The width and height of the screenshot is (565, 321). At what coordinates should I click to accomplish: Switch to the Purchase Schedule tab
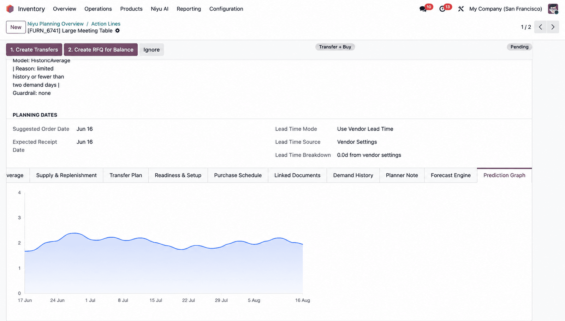(x=238, y=176)
